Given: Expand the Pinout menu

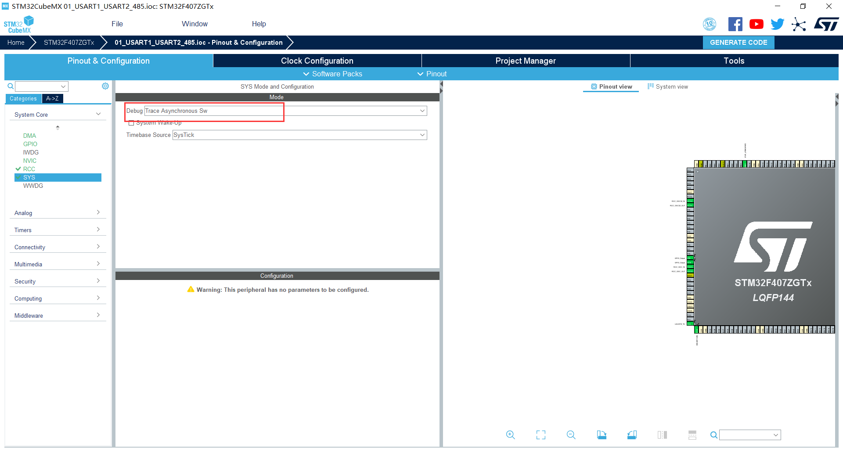Looking at the screenshot, I should click(x=432, y=74).
